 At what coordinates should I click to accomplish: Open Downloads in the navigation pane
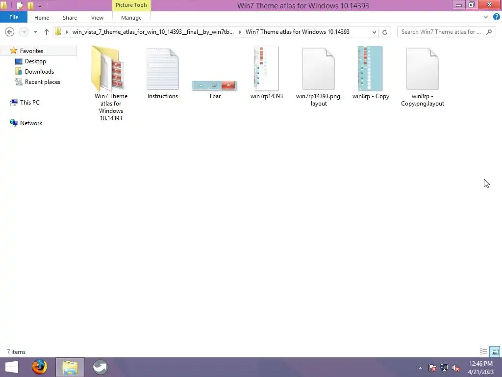(x=39, y=72)
